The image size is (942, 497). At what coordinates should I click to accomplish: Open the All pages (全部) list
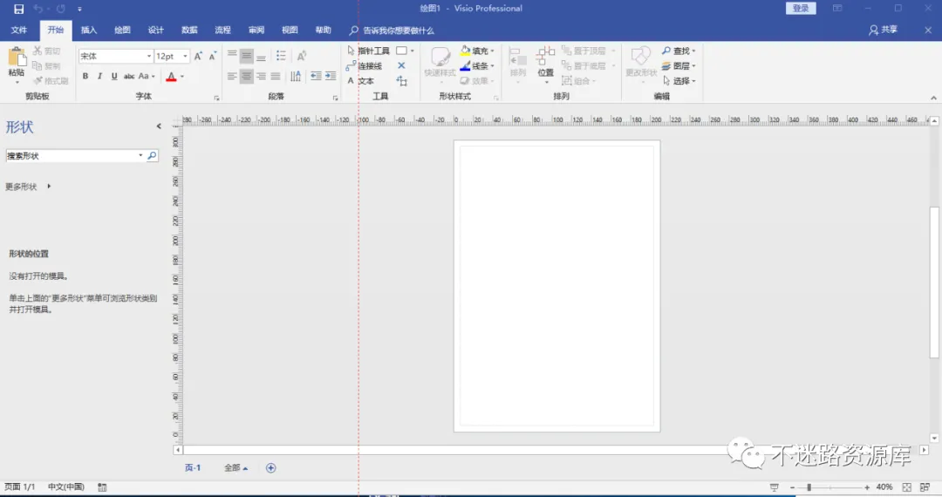[x=235, y=467]
